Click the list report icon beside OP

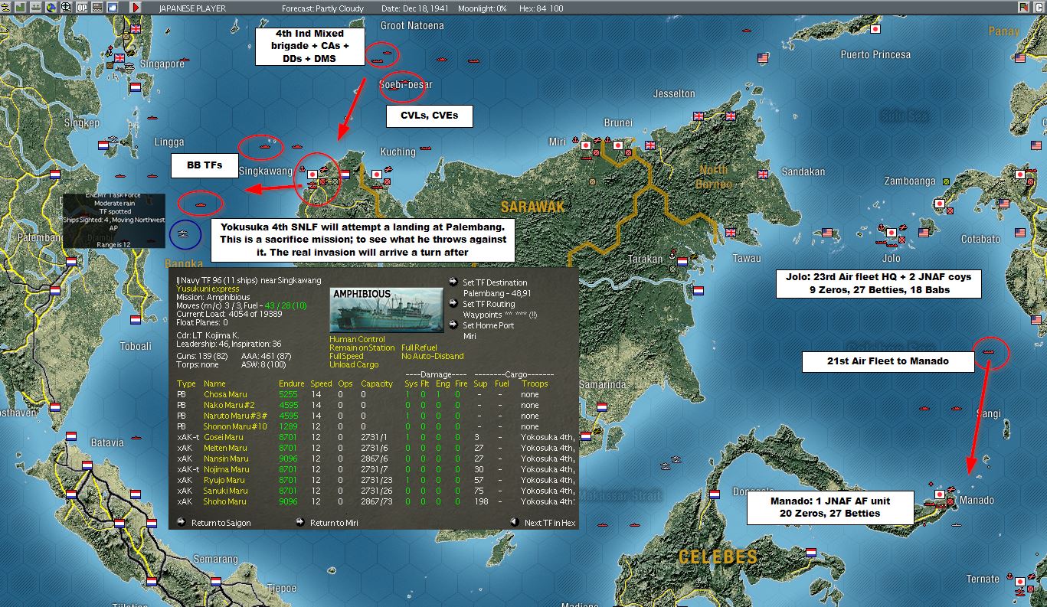(97, 8)
